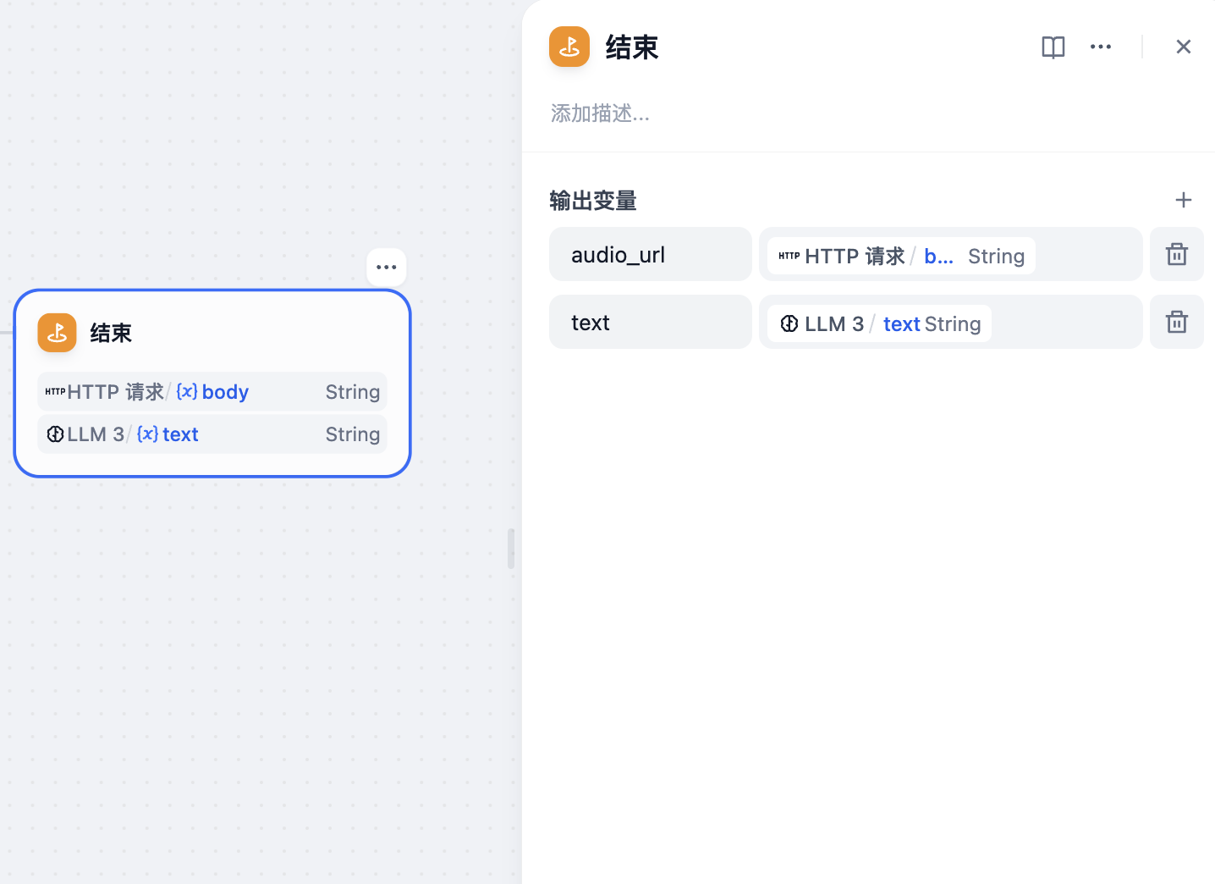
Task: Click the orange End node icon on canvas
Action: [57, 333]
